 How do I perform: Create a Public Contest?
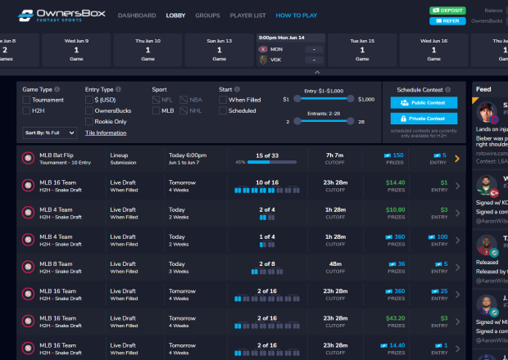click(424, 102)
